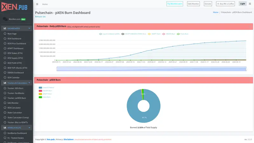This screenshot has height=143, width=254.
Task: Open Xen.pub footer link
Action: 51,139
